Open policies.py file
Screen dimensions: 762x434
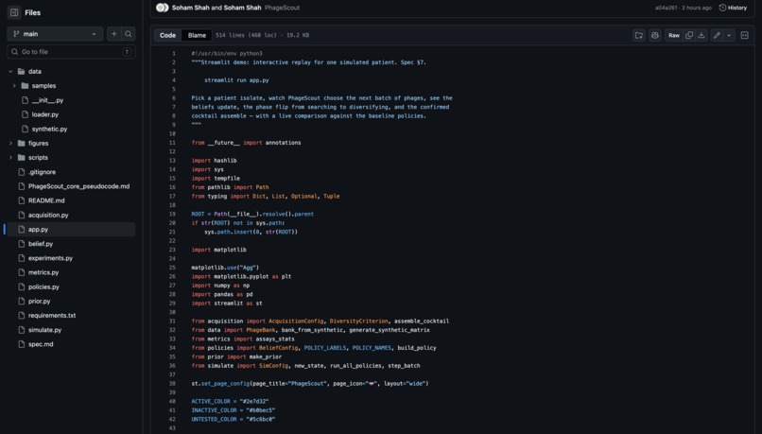point(43,286)
